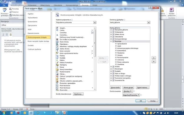184x115 pixels.
Task: Uncheck the Recenzja checkbox
Action: pos(113,41)
